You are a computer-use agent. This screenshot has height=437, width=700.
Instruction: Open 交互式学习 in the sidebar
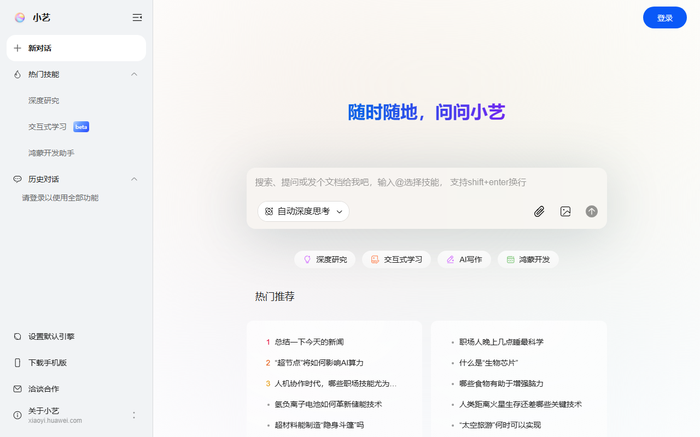[x=48, y=127]
